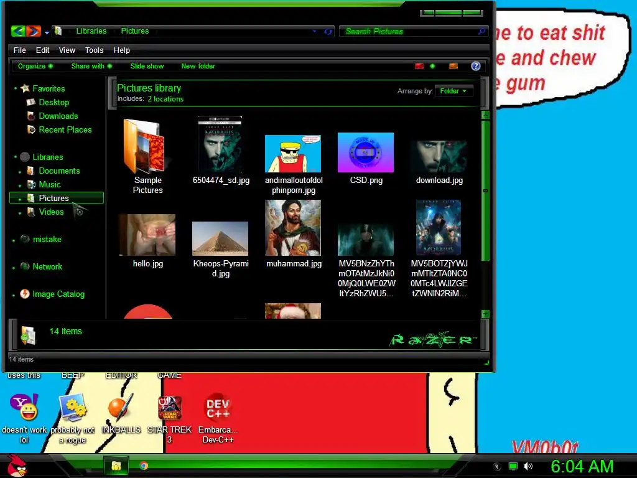Image resolution: width=637 pixels, height=478 pixels.
Task: Open the View menu
Action: 67,50
